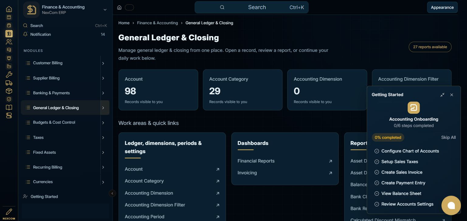This screenshot has height=221, width=467.
Task: Click the top bar Search field
Action: click(x=251, y=7)
